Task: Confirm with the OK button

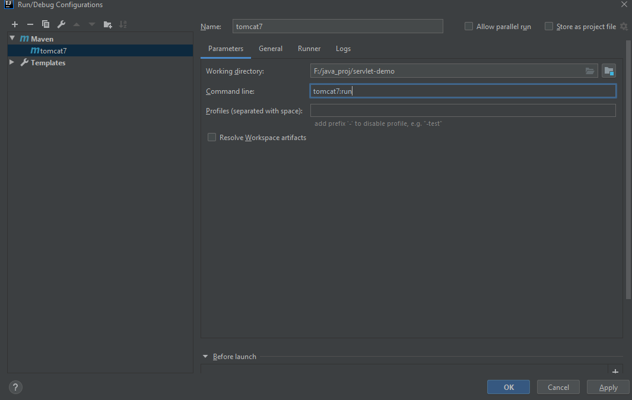Action: coord(508,387)
